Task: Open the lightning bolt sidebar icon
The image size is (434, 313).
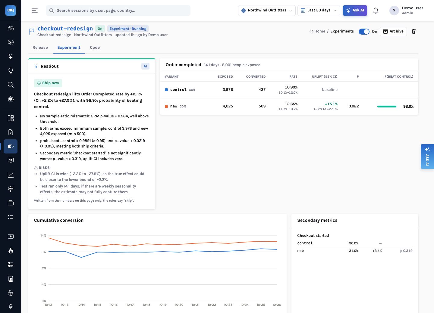Action: (11, 307)
